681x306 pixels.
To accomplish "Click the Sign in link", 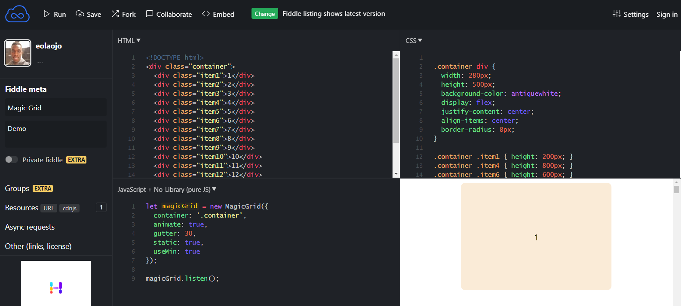I will click(667, 14).
